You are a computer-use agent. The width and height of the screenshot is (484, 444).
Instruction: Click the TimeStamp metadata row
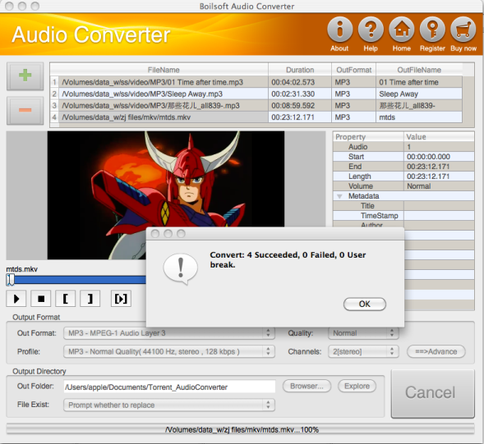pyautogui.click(x=403, y=216)
